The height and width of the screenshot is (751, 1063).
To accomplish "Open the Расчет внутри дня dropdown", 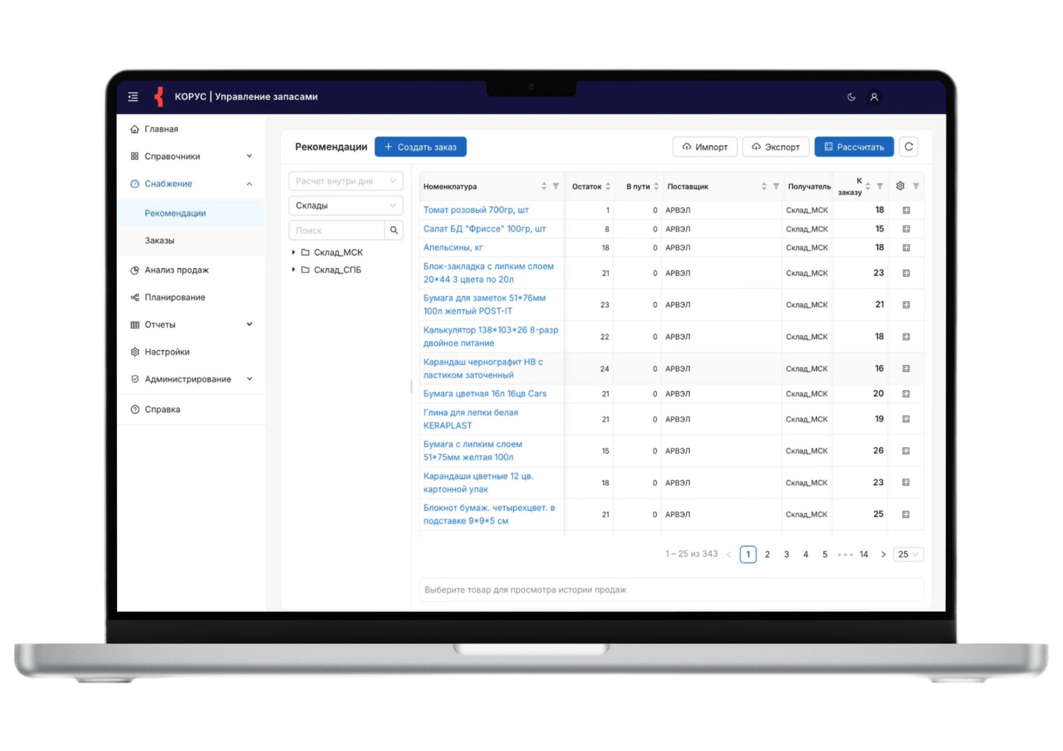I will (x=346, y=181).
